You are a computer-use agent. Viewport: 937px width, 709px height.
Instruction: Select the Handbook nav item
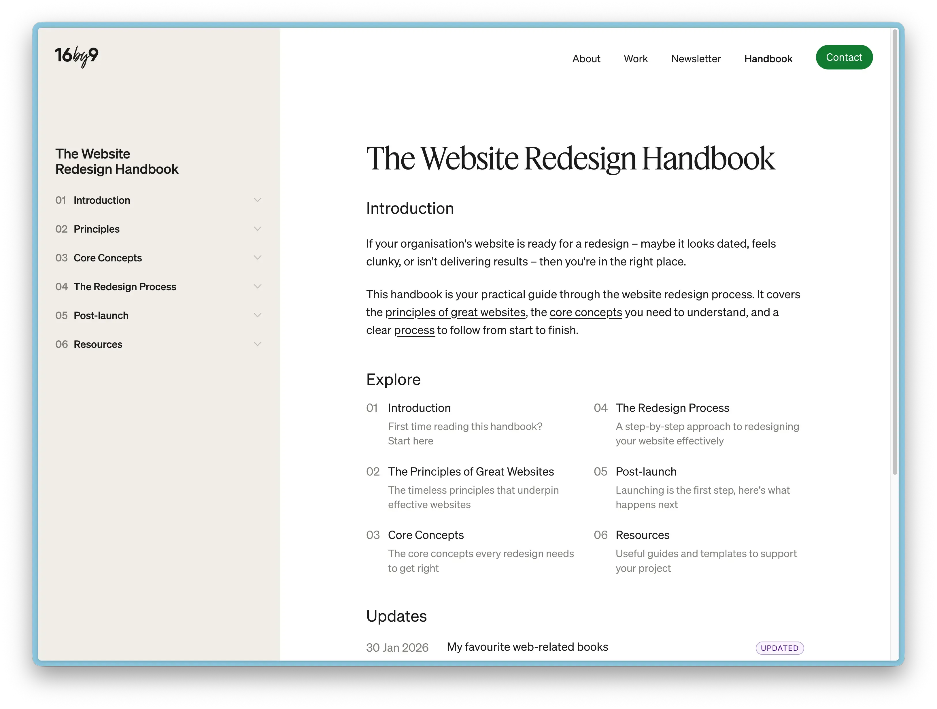pos(768,59)
